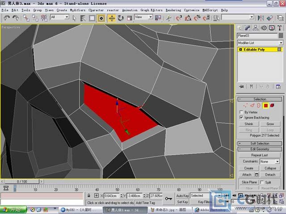The width and height of the screenshot is (286, 214).
Task: Click the Collapse button
Action: click(270, 169)
